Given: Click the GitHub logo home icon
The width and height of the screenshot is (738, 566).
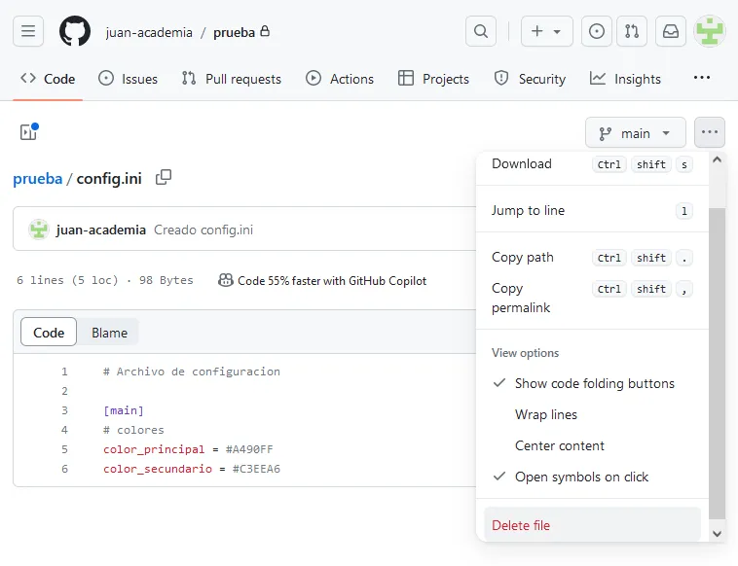Looking at the screenshot, I should click(x=75, y=31).
